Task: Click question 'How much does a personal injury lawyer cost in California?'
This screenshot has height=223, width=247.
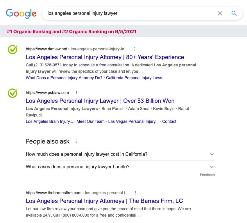Action: [87, 154]
